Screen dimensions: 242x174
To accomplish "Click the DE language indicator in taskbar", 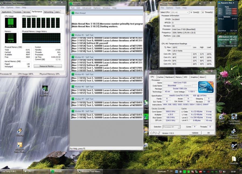I will pos(171,171).
